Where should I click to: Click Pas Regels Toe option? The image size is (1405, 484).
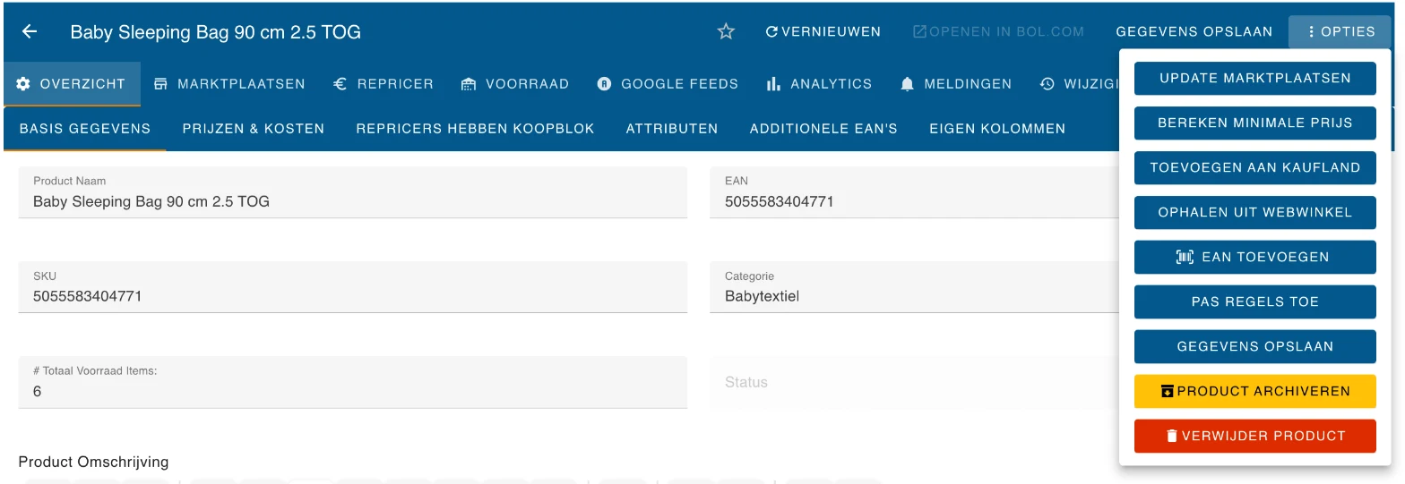(1254, 301)
